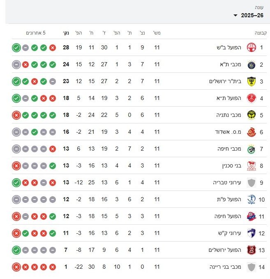Click the בית"ר ירושלים team logo
This screenshot has width=270, height=279.
(x=251, y=81)
